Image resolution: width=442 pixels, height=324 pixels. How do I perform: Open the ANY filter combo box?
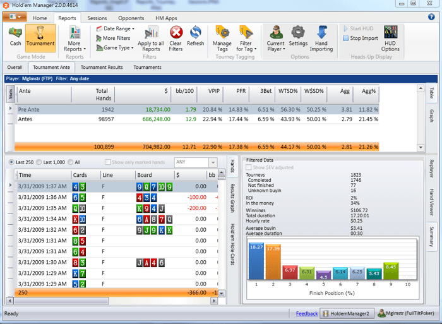pyautogui.click(x=196, y=162)
